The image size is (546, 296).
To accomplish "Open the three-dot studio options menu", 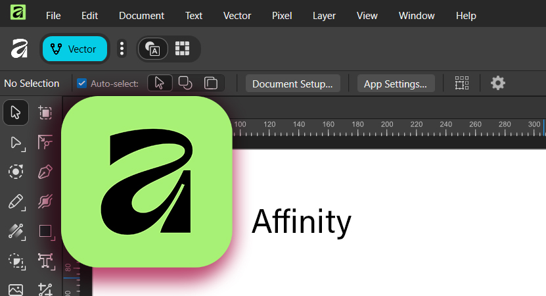I will 122,49.
